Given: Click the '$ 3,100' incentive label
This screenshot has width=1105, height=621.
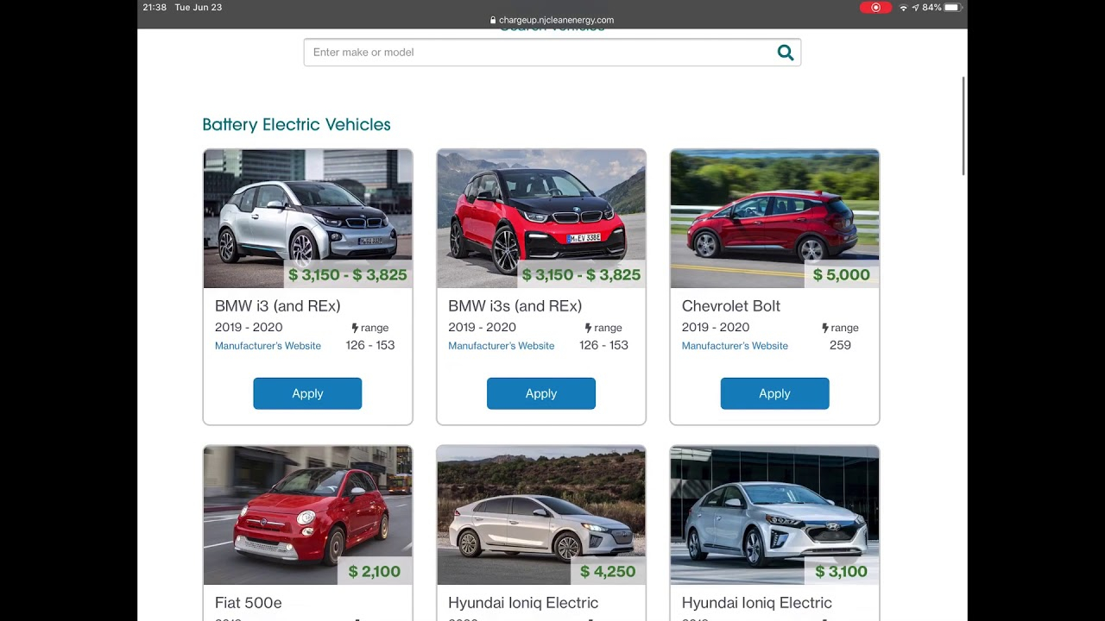Looking at the screenshot, I should tap(842, 572).
